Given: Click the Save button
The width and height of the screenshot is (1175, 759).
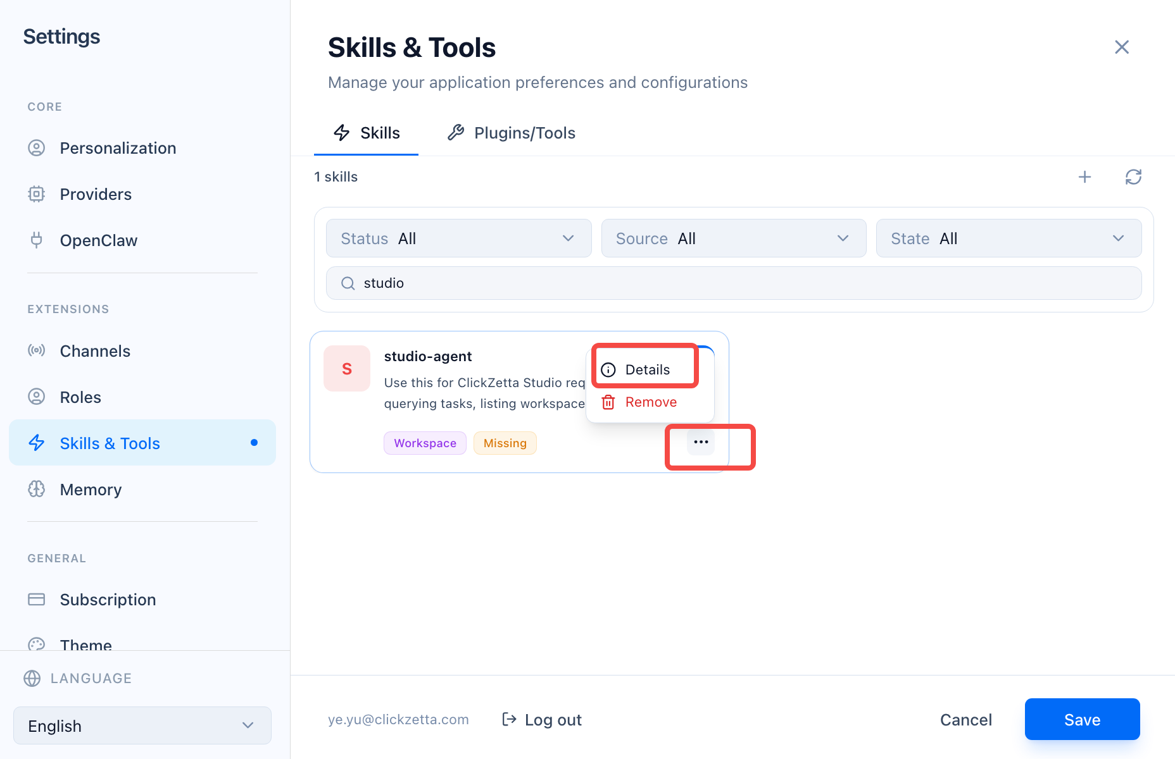Looking at the screenshot, I should (x=1082, y=720).
